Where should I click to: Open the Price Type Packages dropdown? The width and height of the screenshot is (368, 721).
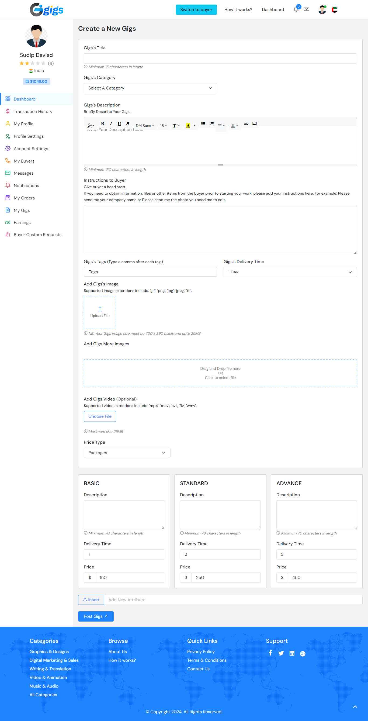tap(127, 453)
